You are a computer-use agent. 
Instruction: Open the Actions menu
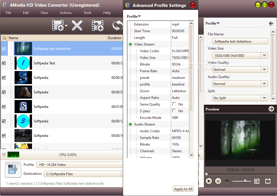66,13
